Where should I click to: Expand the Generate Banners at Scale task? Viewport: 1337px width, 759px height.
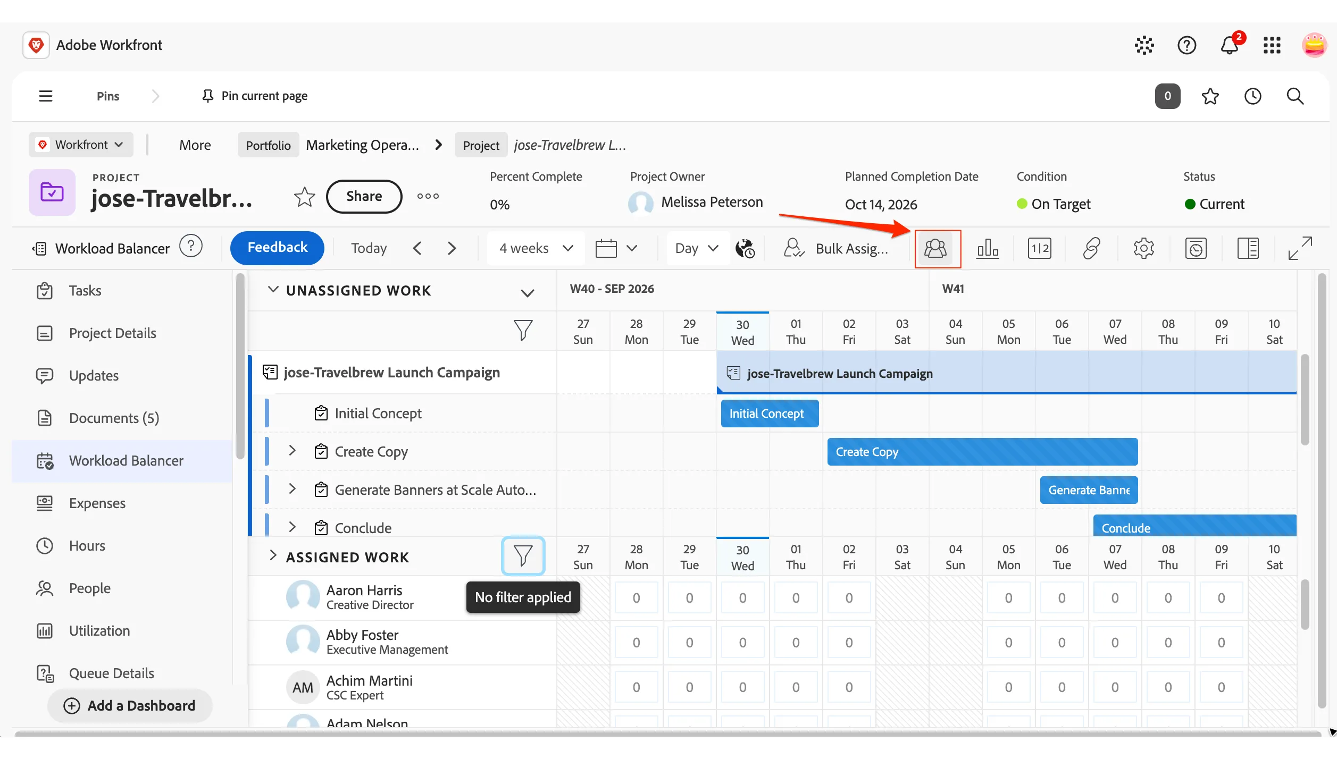tap(292, 489)
